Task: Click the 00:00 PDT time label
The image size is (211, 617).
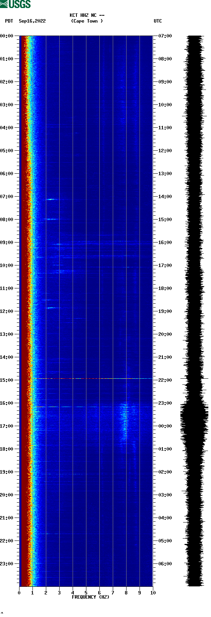Action: click(x=7, y=36)
